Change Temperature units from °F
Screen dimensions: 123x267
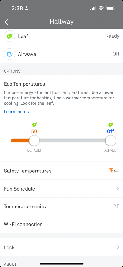(61, 206)
